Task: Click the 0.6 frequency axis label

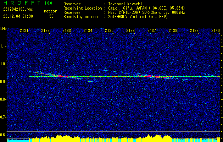Action: click(x=3, y=135)
